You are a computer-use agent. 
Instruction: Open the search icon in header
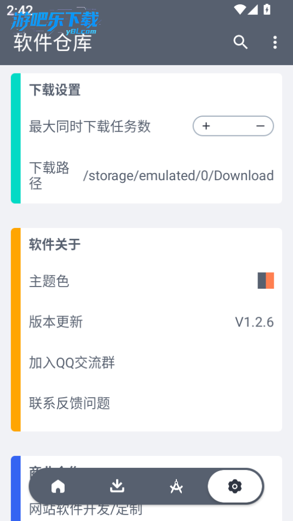pos(240,42)
